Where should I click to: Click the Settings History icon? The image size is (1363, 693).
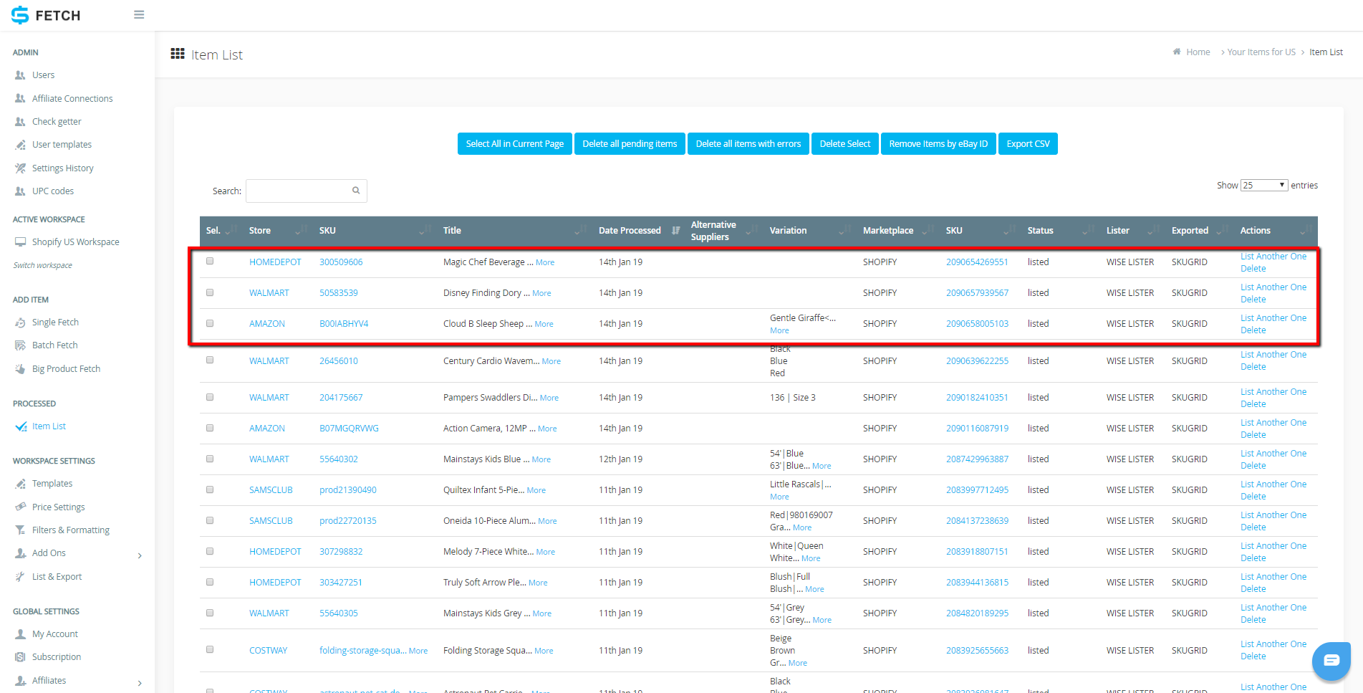point(20,168)
